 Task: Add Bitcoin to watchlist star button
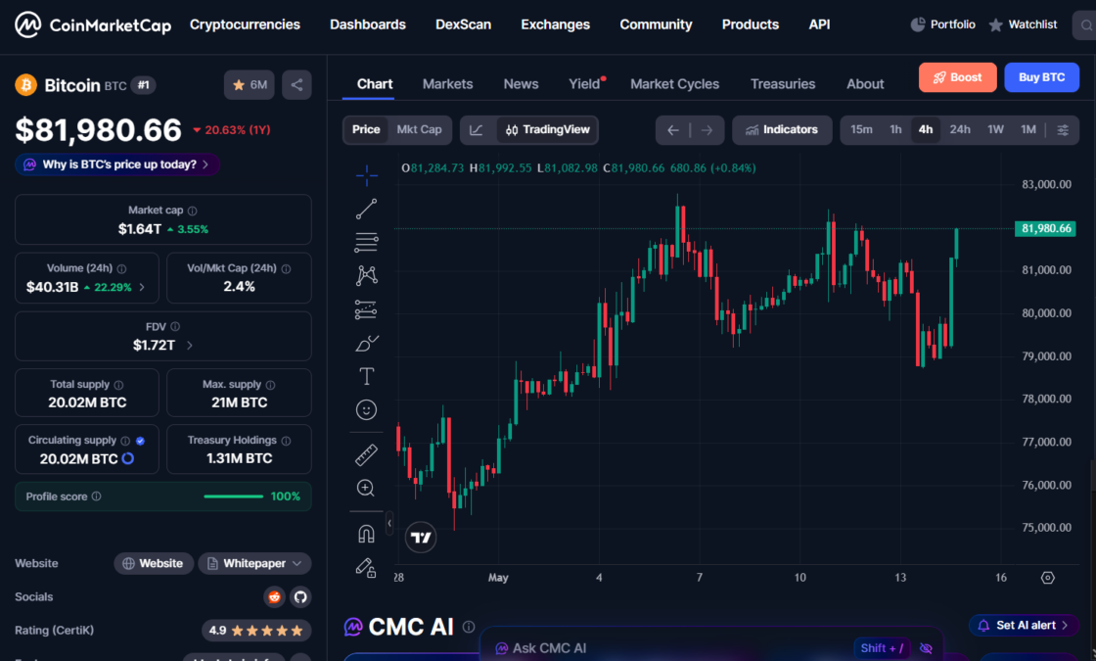(x=250, y=85)
